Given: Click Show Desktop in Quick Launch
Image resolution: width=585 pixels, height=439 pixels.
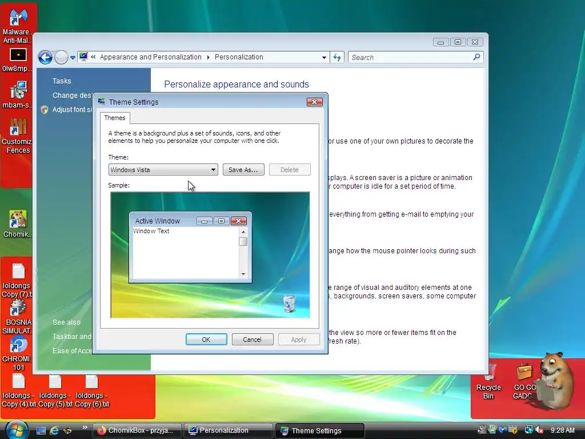Looking at the screenshot, I should point(41,430).
